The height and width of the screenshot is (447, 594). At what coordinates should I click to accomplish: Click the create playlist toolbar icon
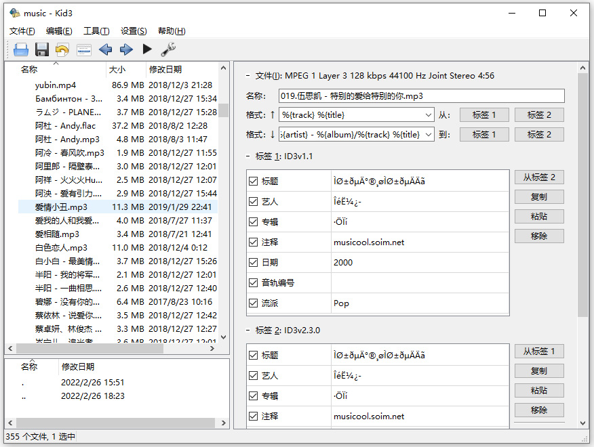83,49
